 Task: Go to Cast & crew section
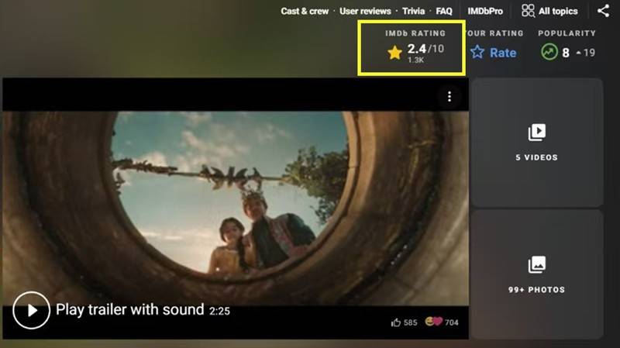pos(305,12)
